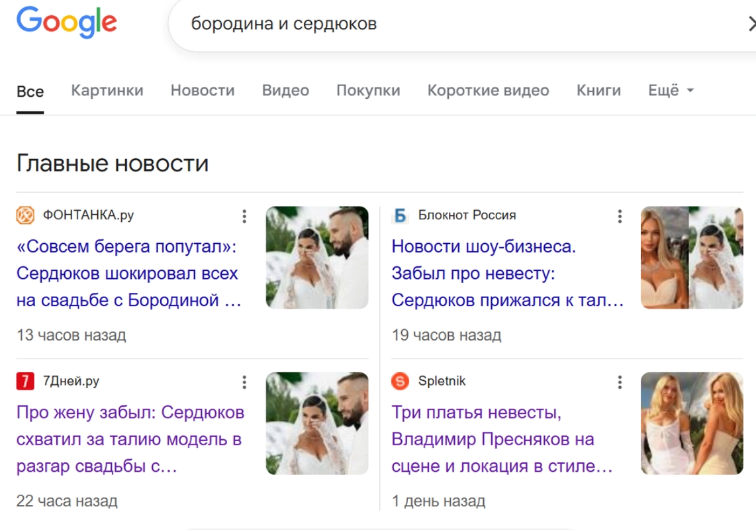Image resolution: width=756 pixels, height=530 pixels.
Task: Open three-dot menu for 7Дней.ру article
Action: click(244, 382)
